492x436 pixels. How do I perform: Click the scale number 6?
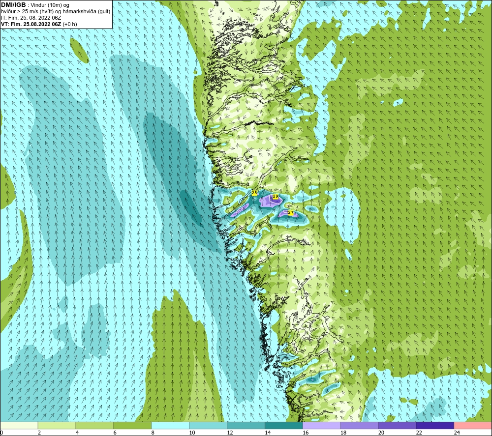115,433
